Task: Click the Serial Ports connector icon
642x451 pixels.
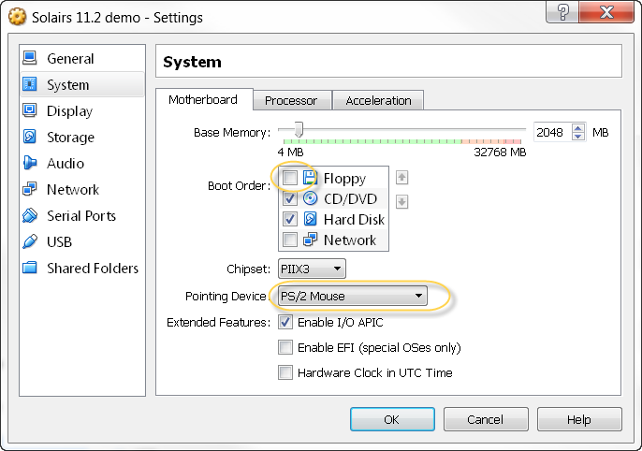Action: (30, 215)
